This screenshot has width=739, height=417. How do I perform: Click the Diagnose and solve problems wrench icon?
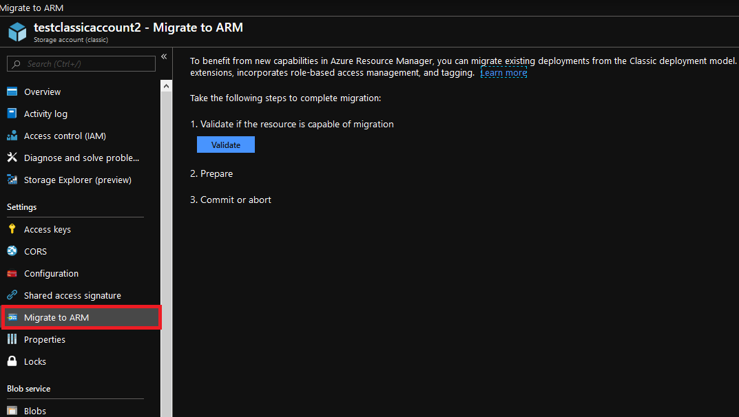point(12,158)
